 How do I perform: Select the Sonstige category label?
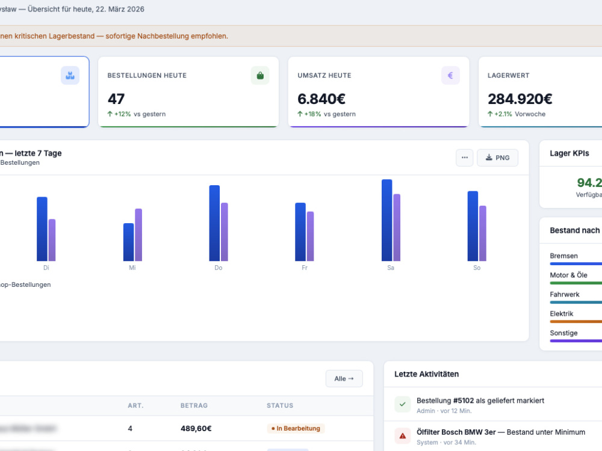tap(563, 333)
